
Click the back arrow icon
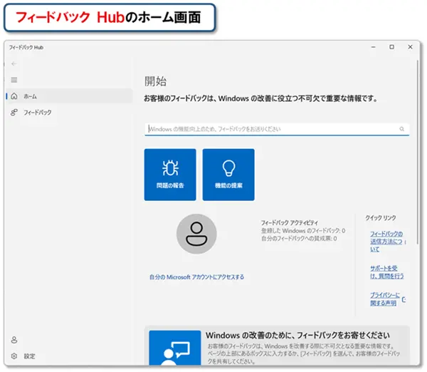(x=14, y=64)
